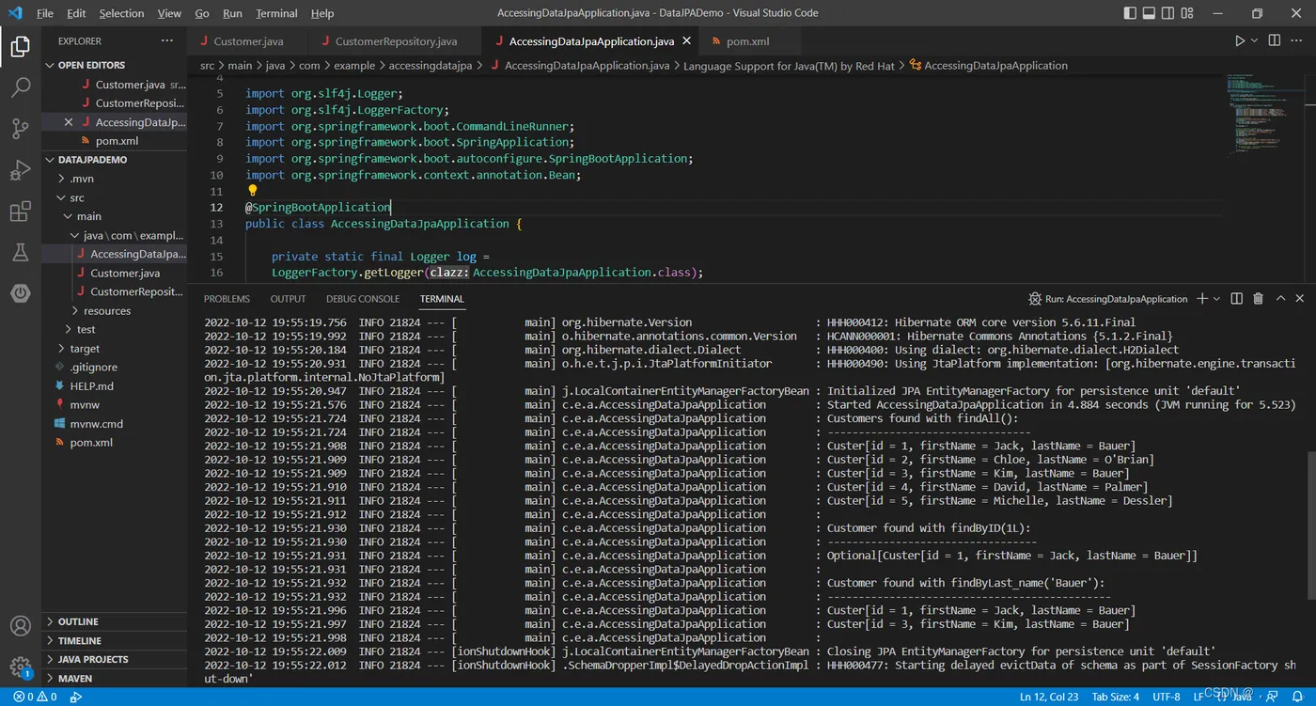Switch to Customer.java editor tab
Screen dimensions: 1316x706
point(248,41)
